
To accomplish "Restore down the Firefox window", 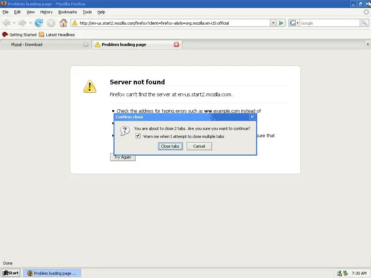I will pos(360,4).
